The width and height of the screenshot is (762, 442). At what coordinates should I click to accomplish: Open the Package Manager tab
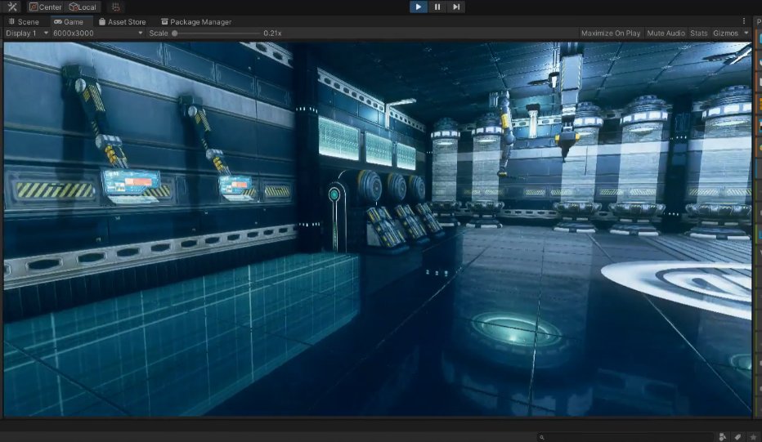pos(196,22)
